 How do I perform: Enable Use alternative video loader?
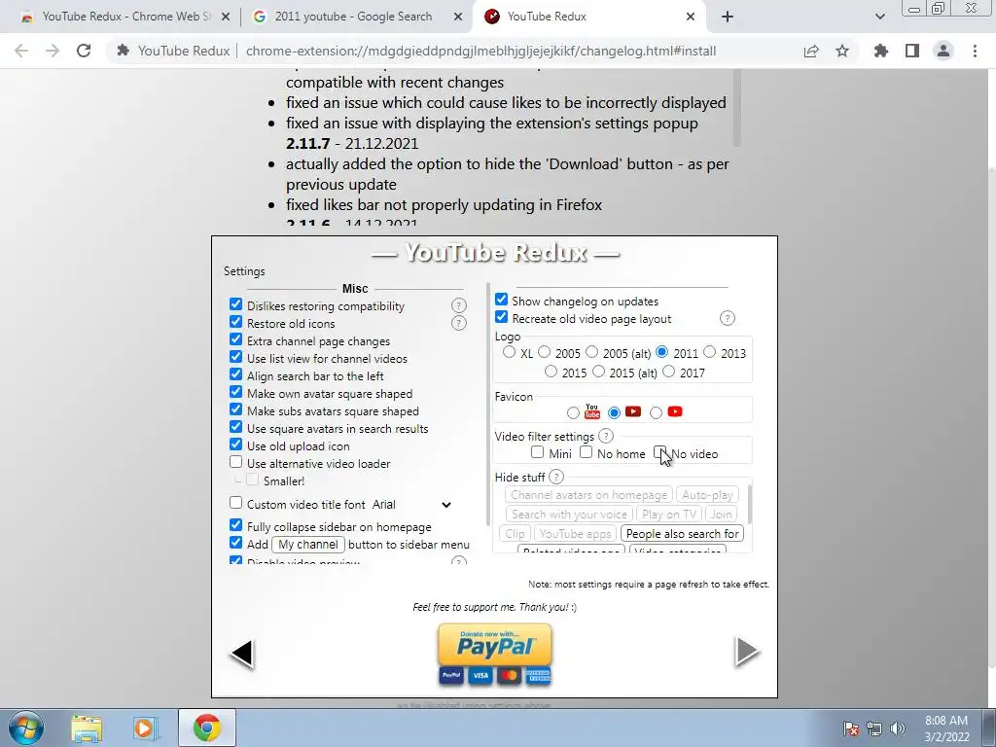(235, 462)
